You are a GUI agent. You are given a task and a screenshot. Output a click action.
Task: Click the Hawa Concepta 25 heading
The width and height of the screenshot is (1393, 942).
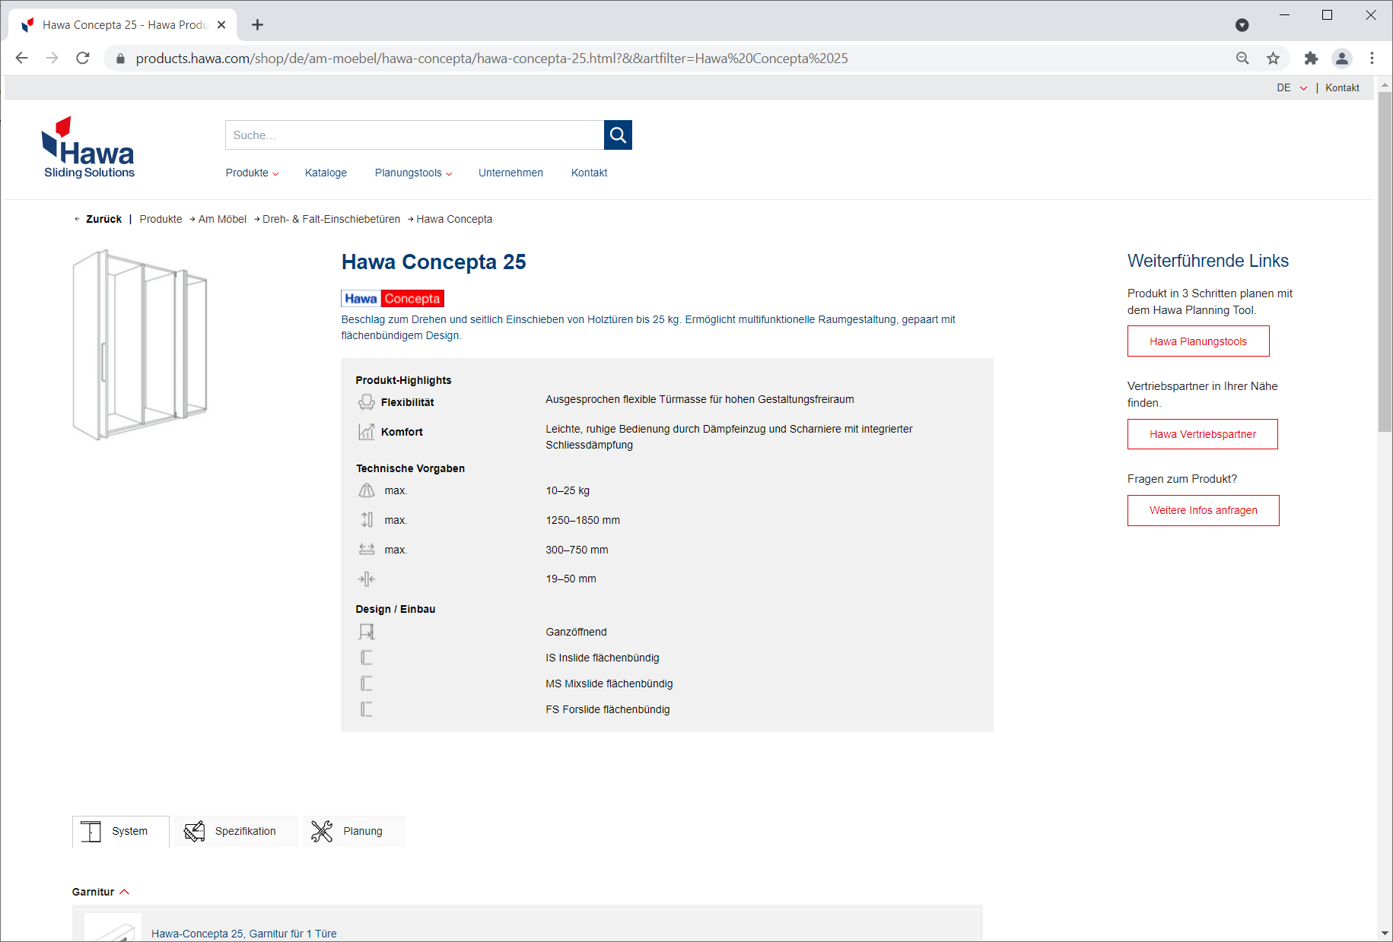(434, 262)
